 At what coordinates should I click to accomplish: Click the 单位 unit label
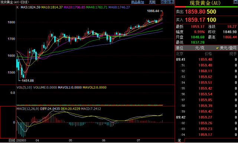[x=180, y=48]
